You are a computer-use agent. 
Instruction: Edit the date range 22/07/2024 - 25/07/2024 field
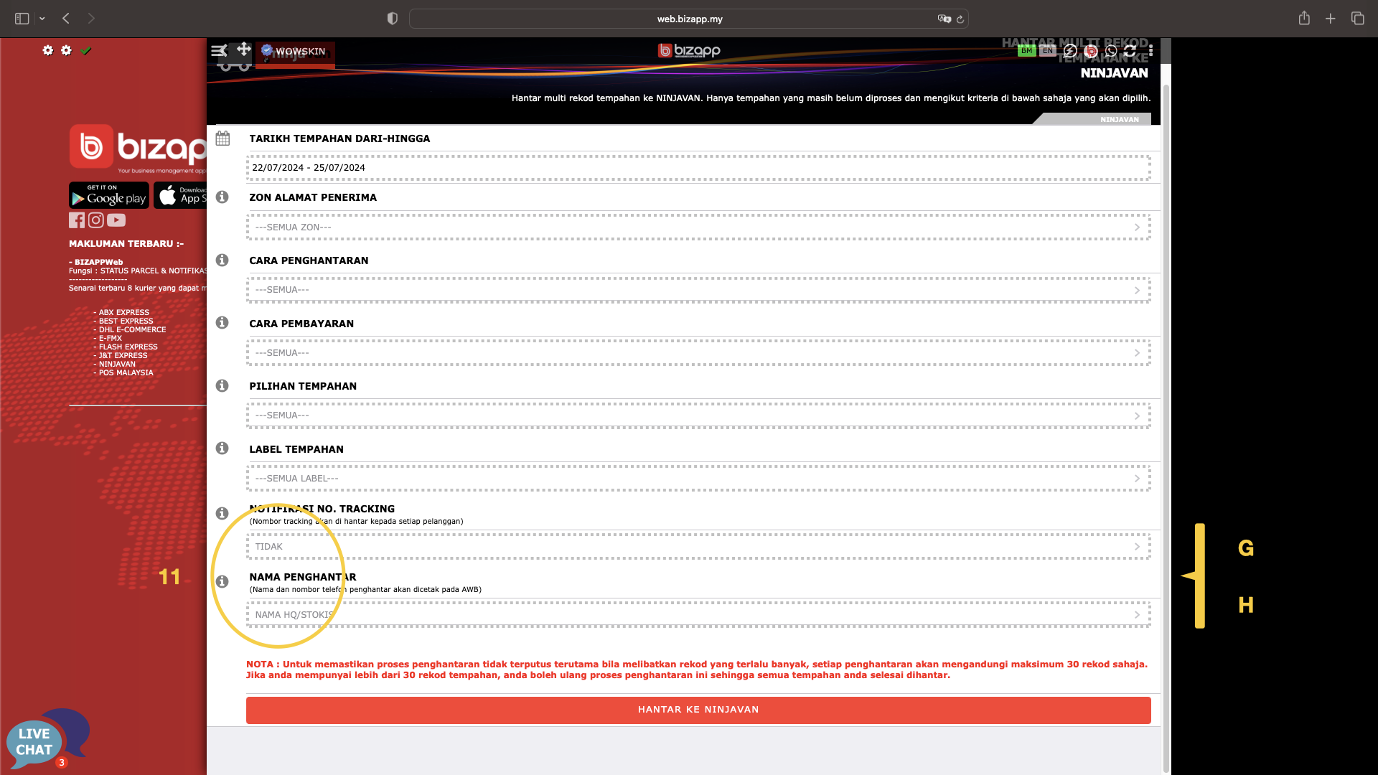[x=698, y=168]
